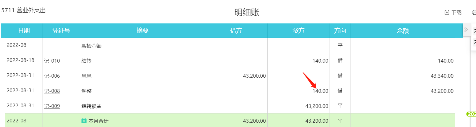476x127 pixels.
Task: Click the calendar icon beside 本月合计
Action: pos(84,121)
